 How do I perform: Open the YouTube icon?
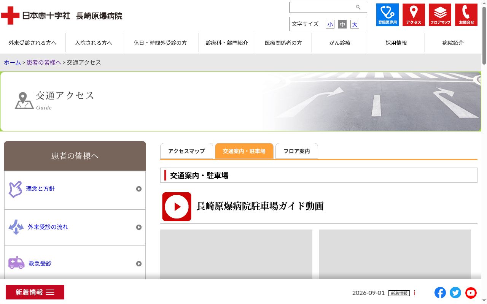pyautogui.click(x=471, y=293)
